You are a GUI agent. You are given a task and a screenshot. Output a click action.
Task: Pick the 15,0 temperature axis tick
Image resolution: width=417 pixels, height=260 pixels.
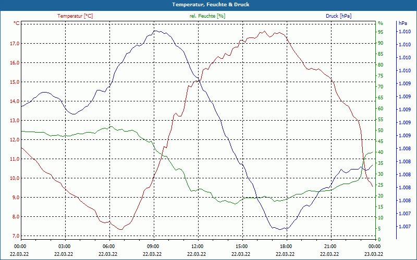[15, 82]
